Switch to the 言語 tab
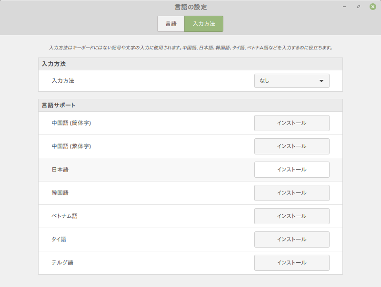The image size is (381, 287). tap(171, 23)
